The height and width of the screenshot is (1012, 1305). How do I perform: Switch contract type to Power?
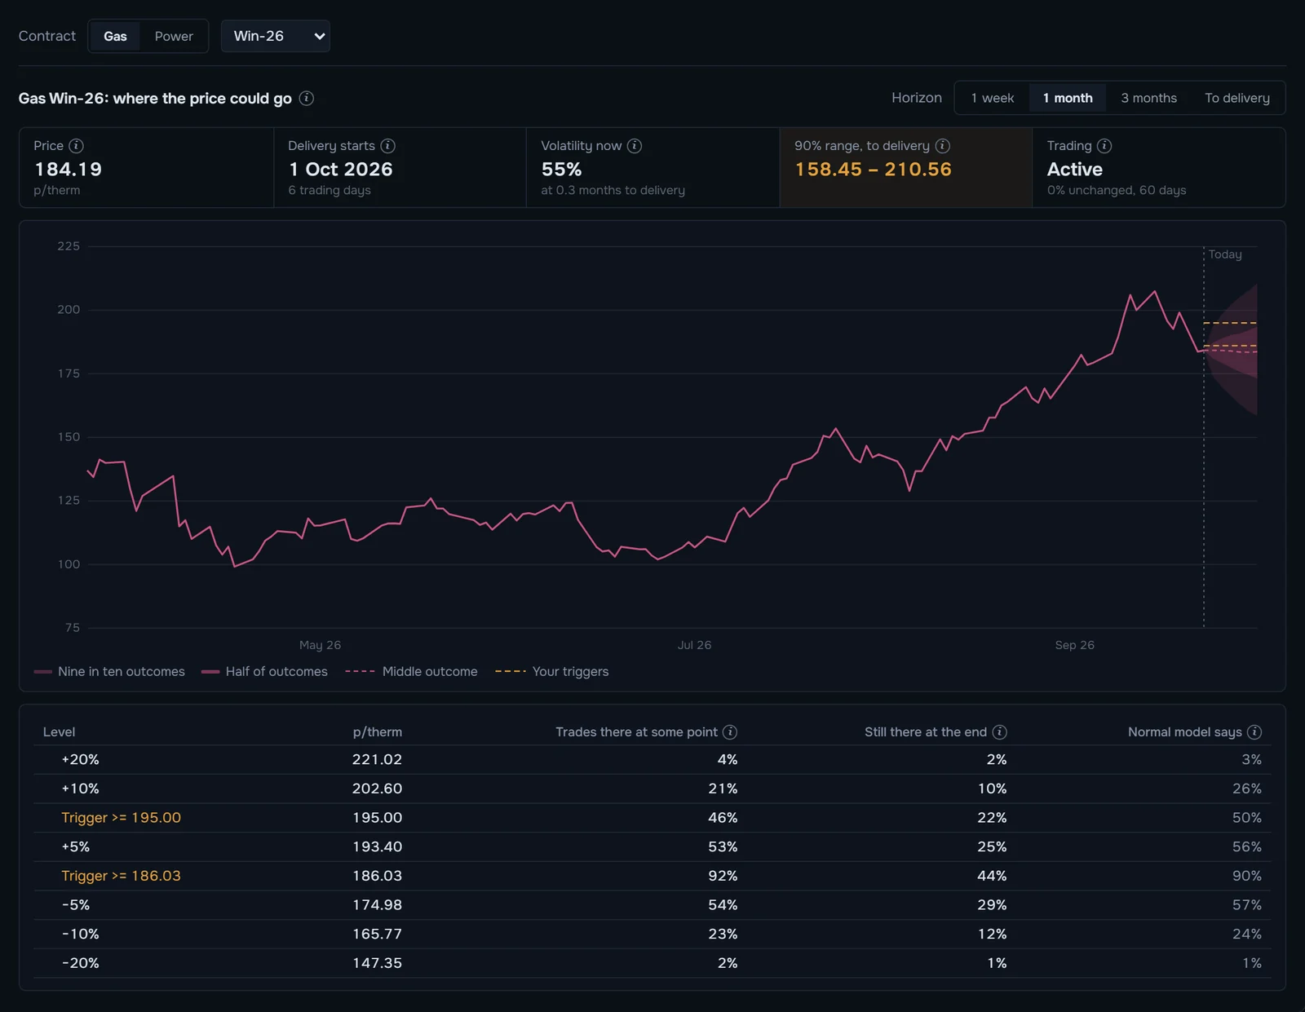tap(174, 37)
